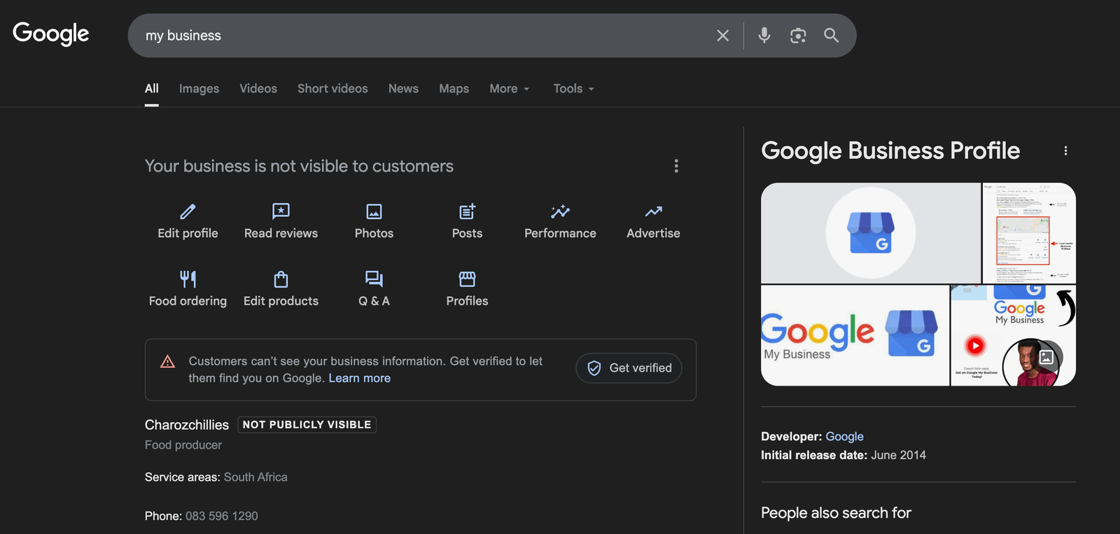Switch to Maps tab
The width and height of the screenshot is (1120, 534).
454,89
